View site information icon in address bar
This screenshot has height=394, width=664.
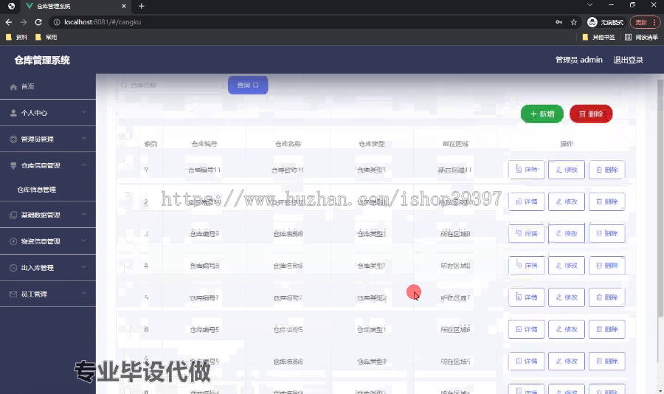coord(57,22)
